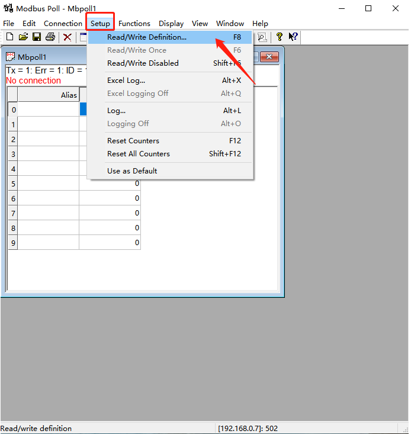Open the Display menu
Screen dimensions: 411x434
(171, 24)
